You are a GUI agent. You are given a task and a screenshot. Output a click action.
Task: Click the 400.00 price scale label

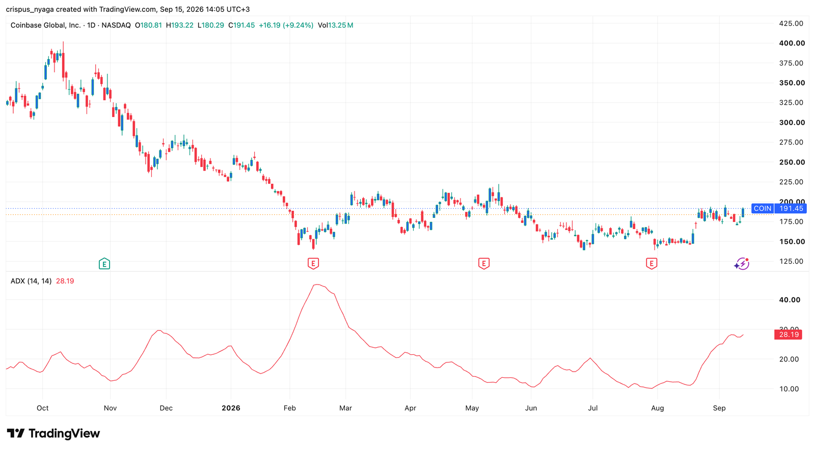[792, 43]
